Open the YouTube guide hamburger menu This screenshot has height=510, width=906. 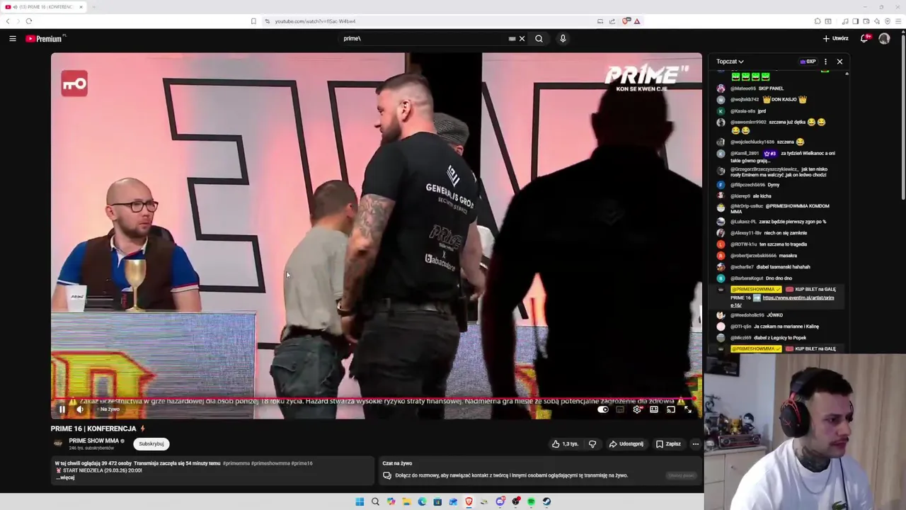[13, 38]
